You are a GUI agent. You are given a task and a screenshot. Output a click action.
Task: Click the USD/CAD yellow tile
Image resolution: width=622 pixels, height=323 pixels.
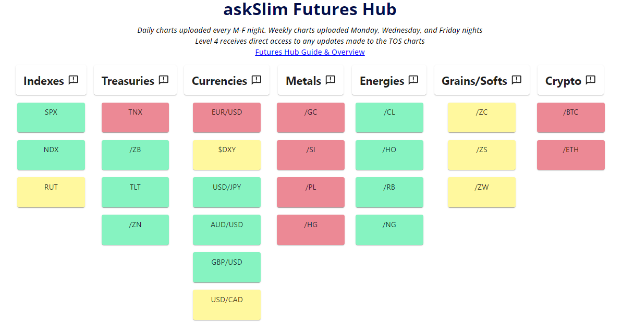click(x=226, y=305)
